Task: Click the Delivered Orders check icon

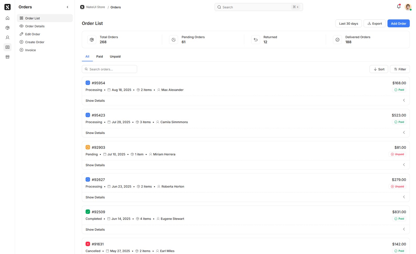Action: 337,40
